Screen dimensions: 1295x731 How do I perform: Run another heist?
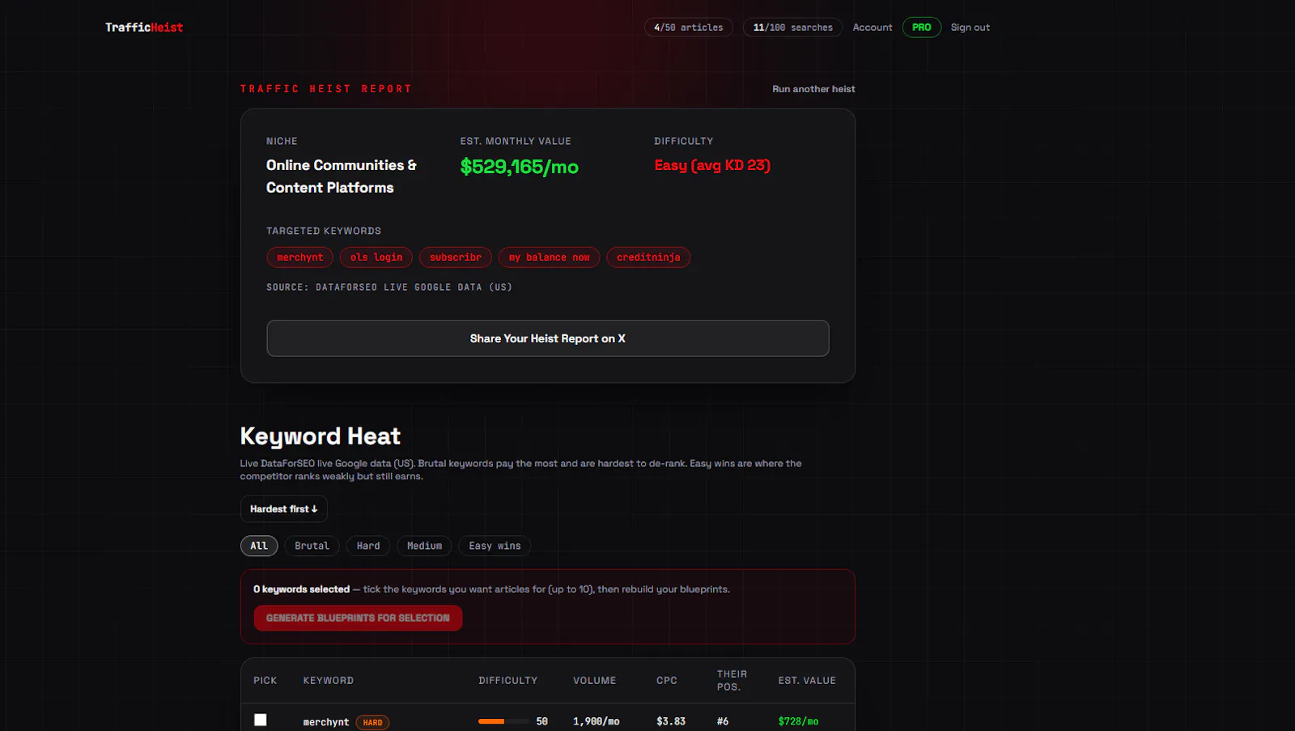point(813,89)
